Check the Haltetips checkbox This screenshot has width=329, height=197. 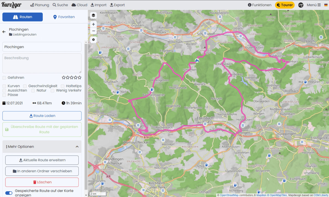click(63, 86)
